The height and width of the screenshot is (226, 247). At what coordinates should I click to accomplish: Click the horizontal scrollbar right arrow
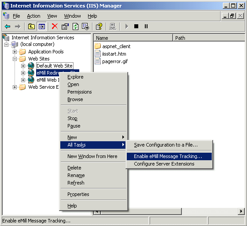pyautogui.click(x=241, y=211)
